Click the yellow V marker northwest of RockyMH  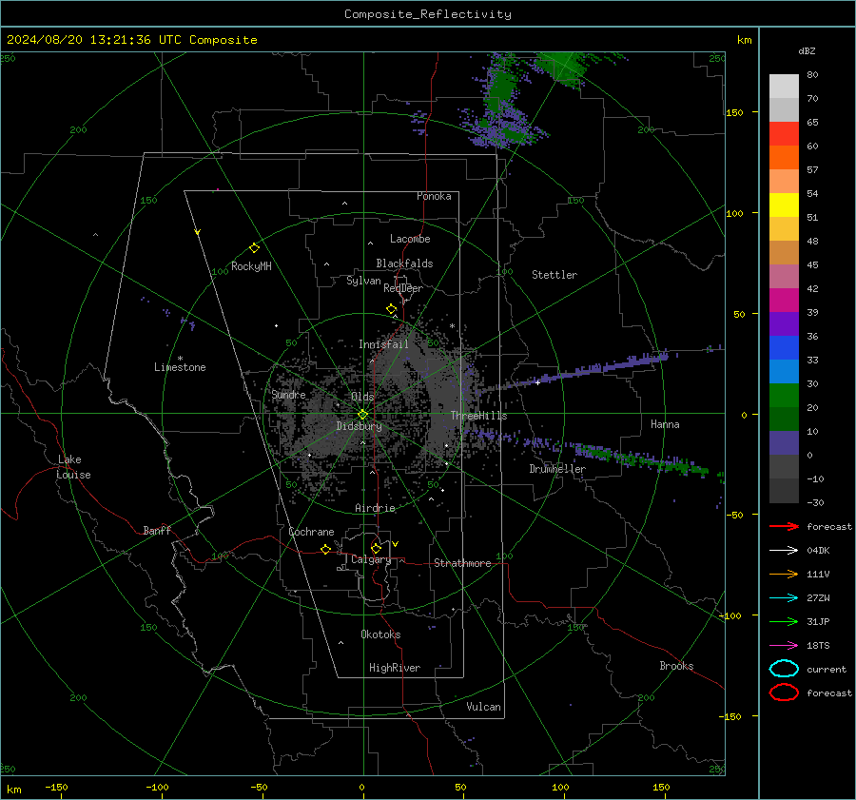tap(198, 233)
